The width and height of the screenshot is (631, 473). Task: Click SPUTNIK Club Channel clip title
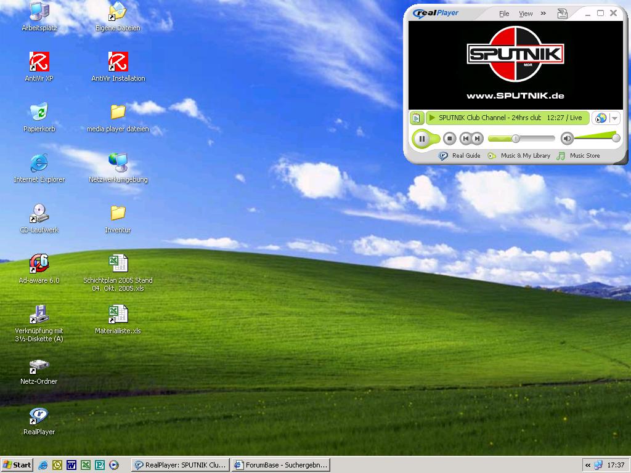[x=490, y=118]
